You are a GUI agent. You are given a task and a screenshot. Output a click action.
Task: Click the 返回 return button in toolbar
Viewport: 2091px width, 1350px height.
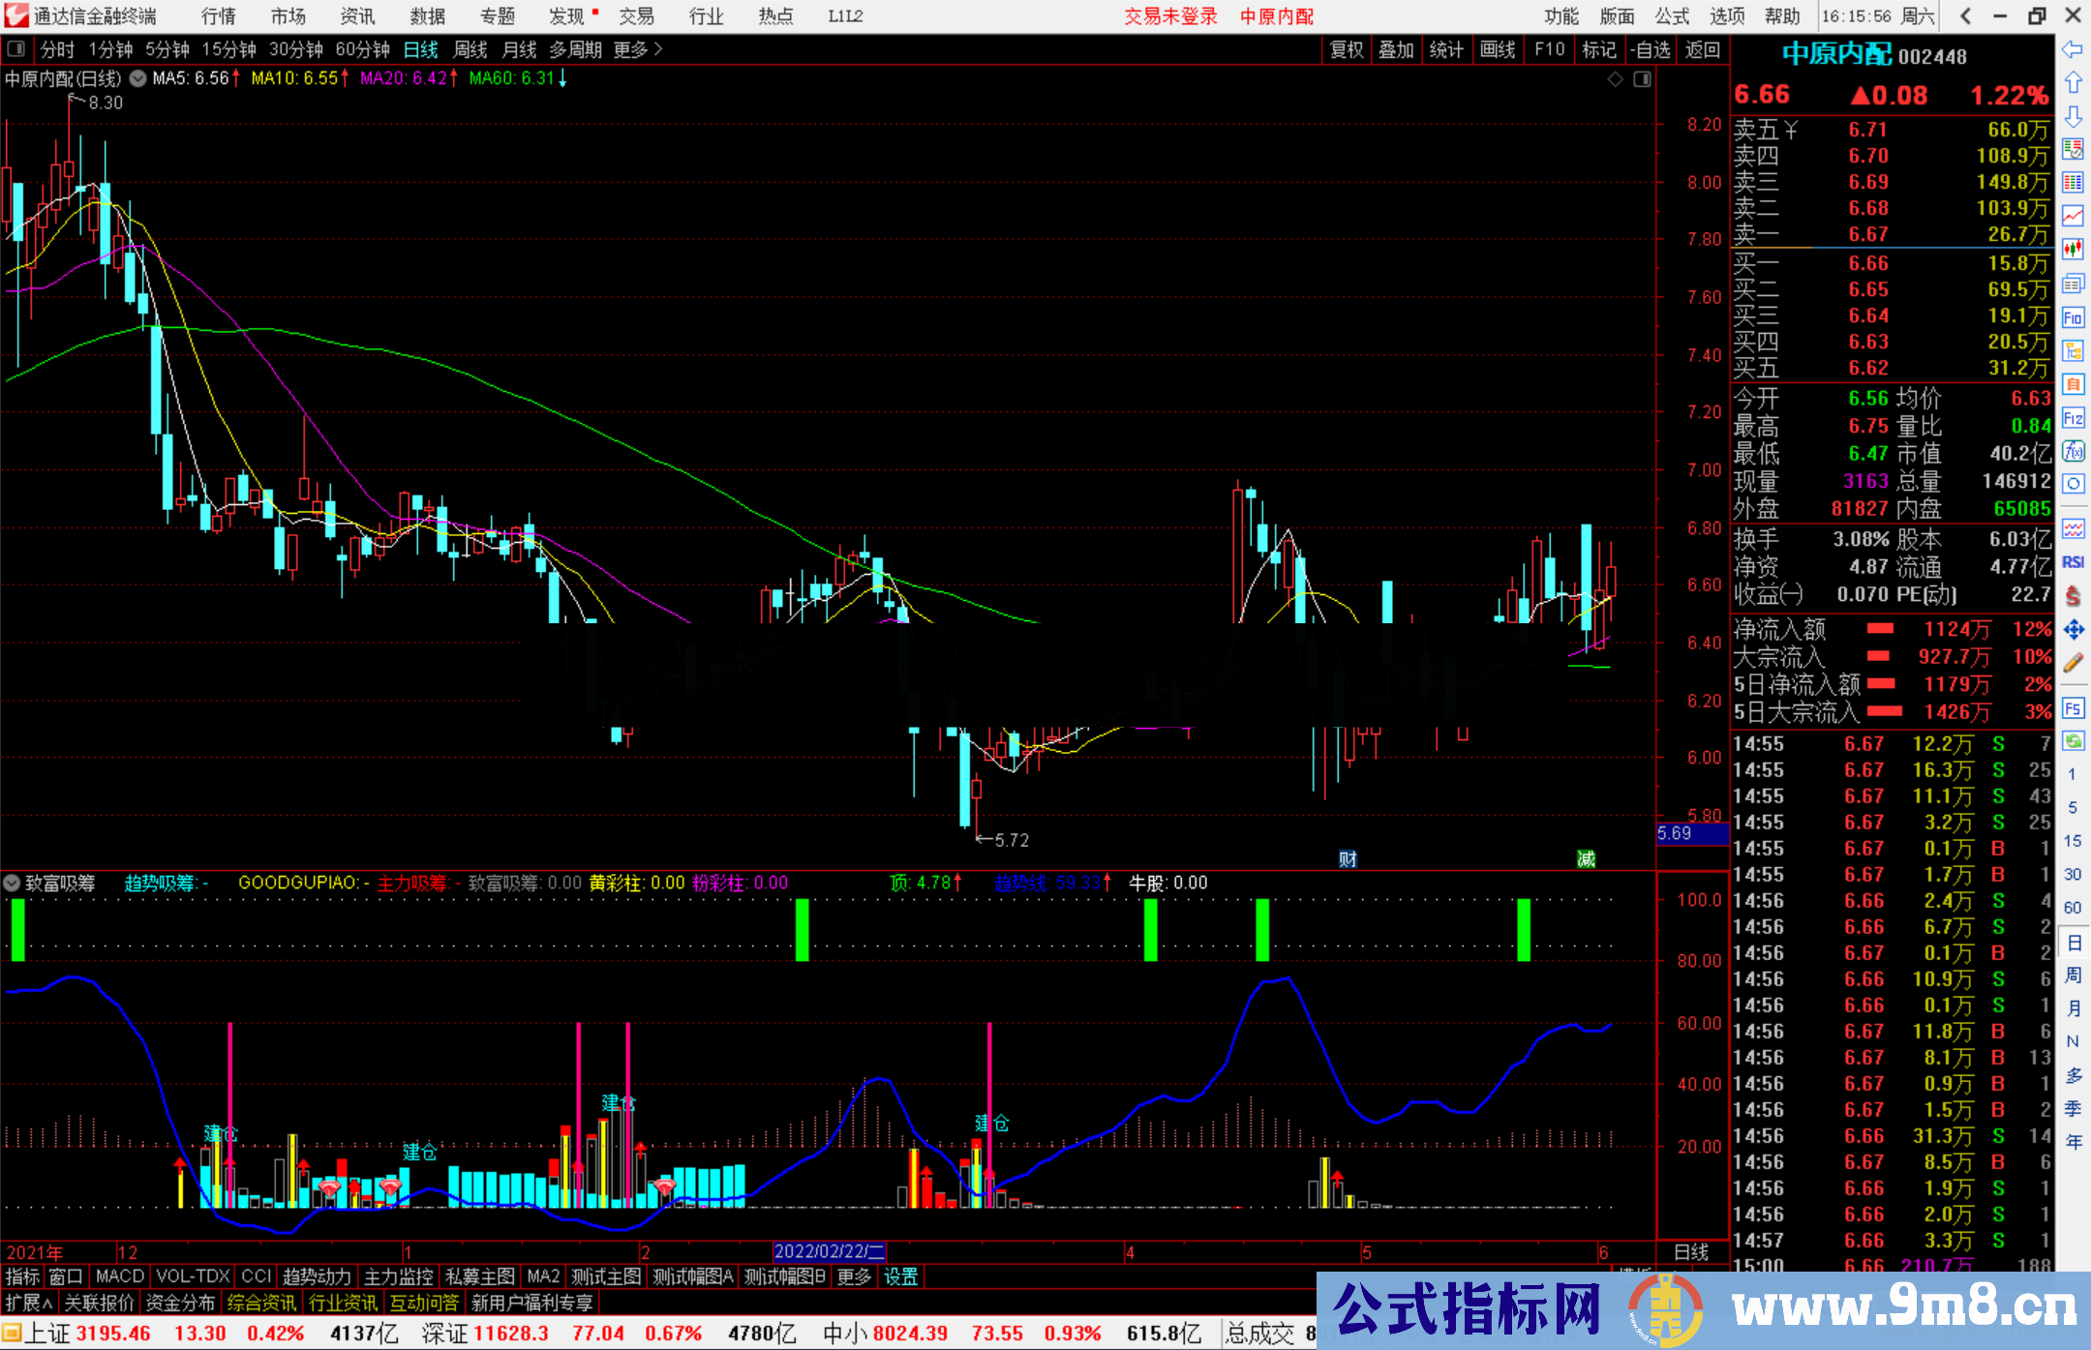click(1703, 49)
